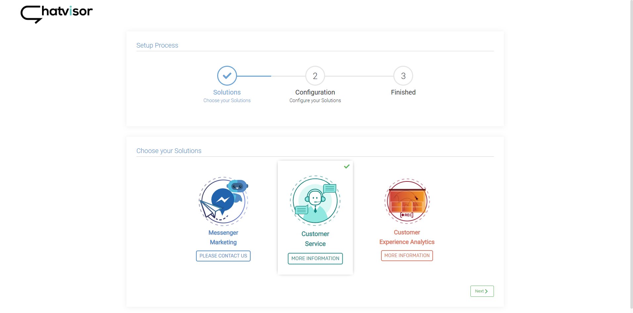This screenshot has height=313, width=633.
Task: Click 'Configure your Solutions' step subtitle
Action: (315, 100)
